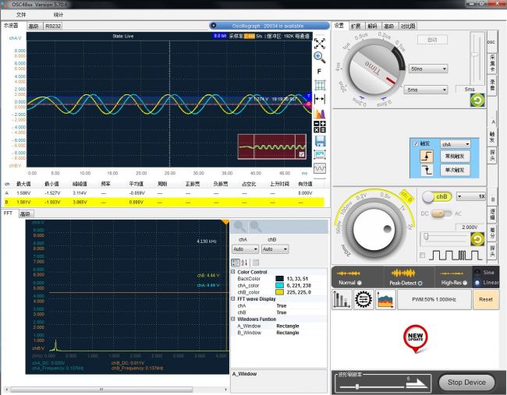Click the sine wave reference icon
Screen dimensions: 507x395
tap(320, 168)
